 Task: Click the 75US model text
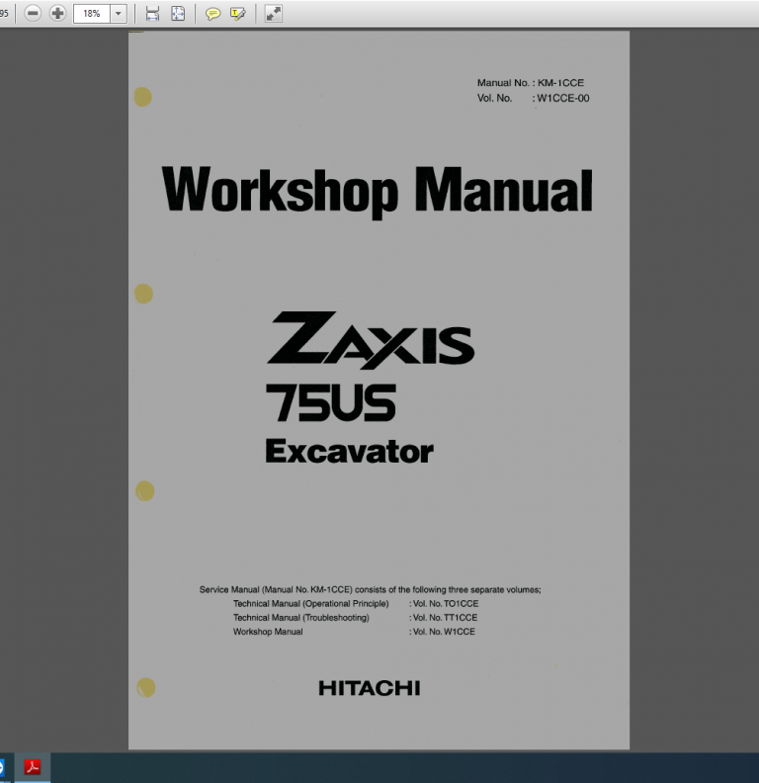[x=331, y=402]
